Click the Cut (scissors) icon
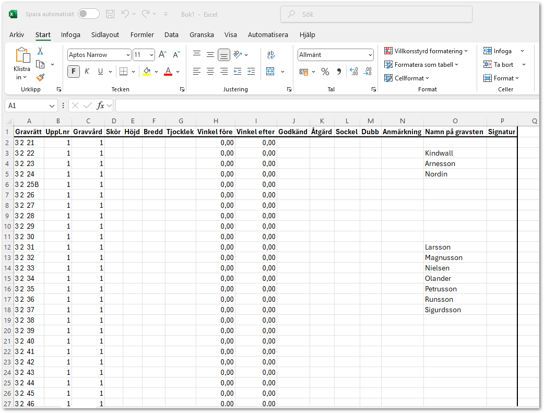 pos(40,51)
